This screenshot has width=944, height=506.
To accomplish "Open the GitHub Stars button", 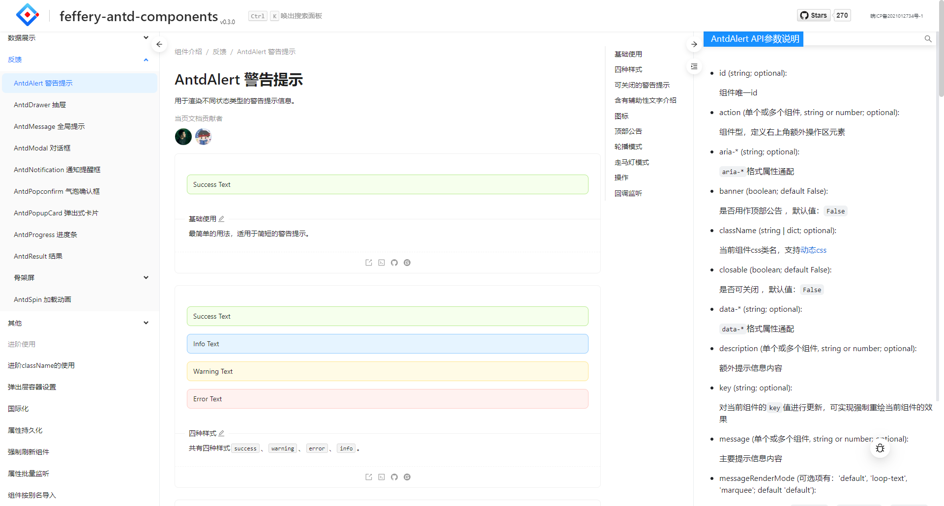I will (814, 15).
